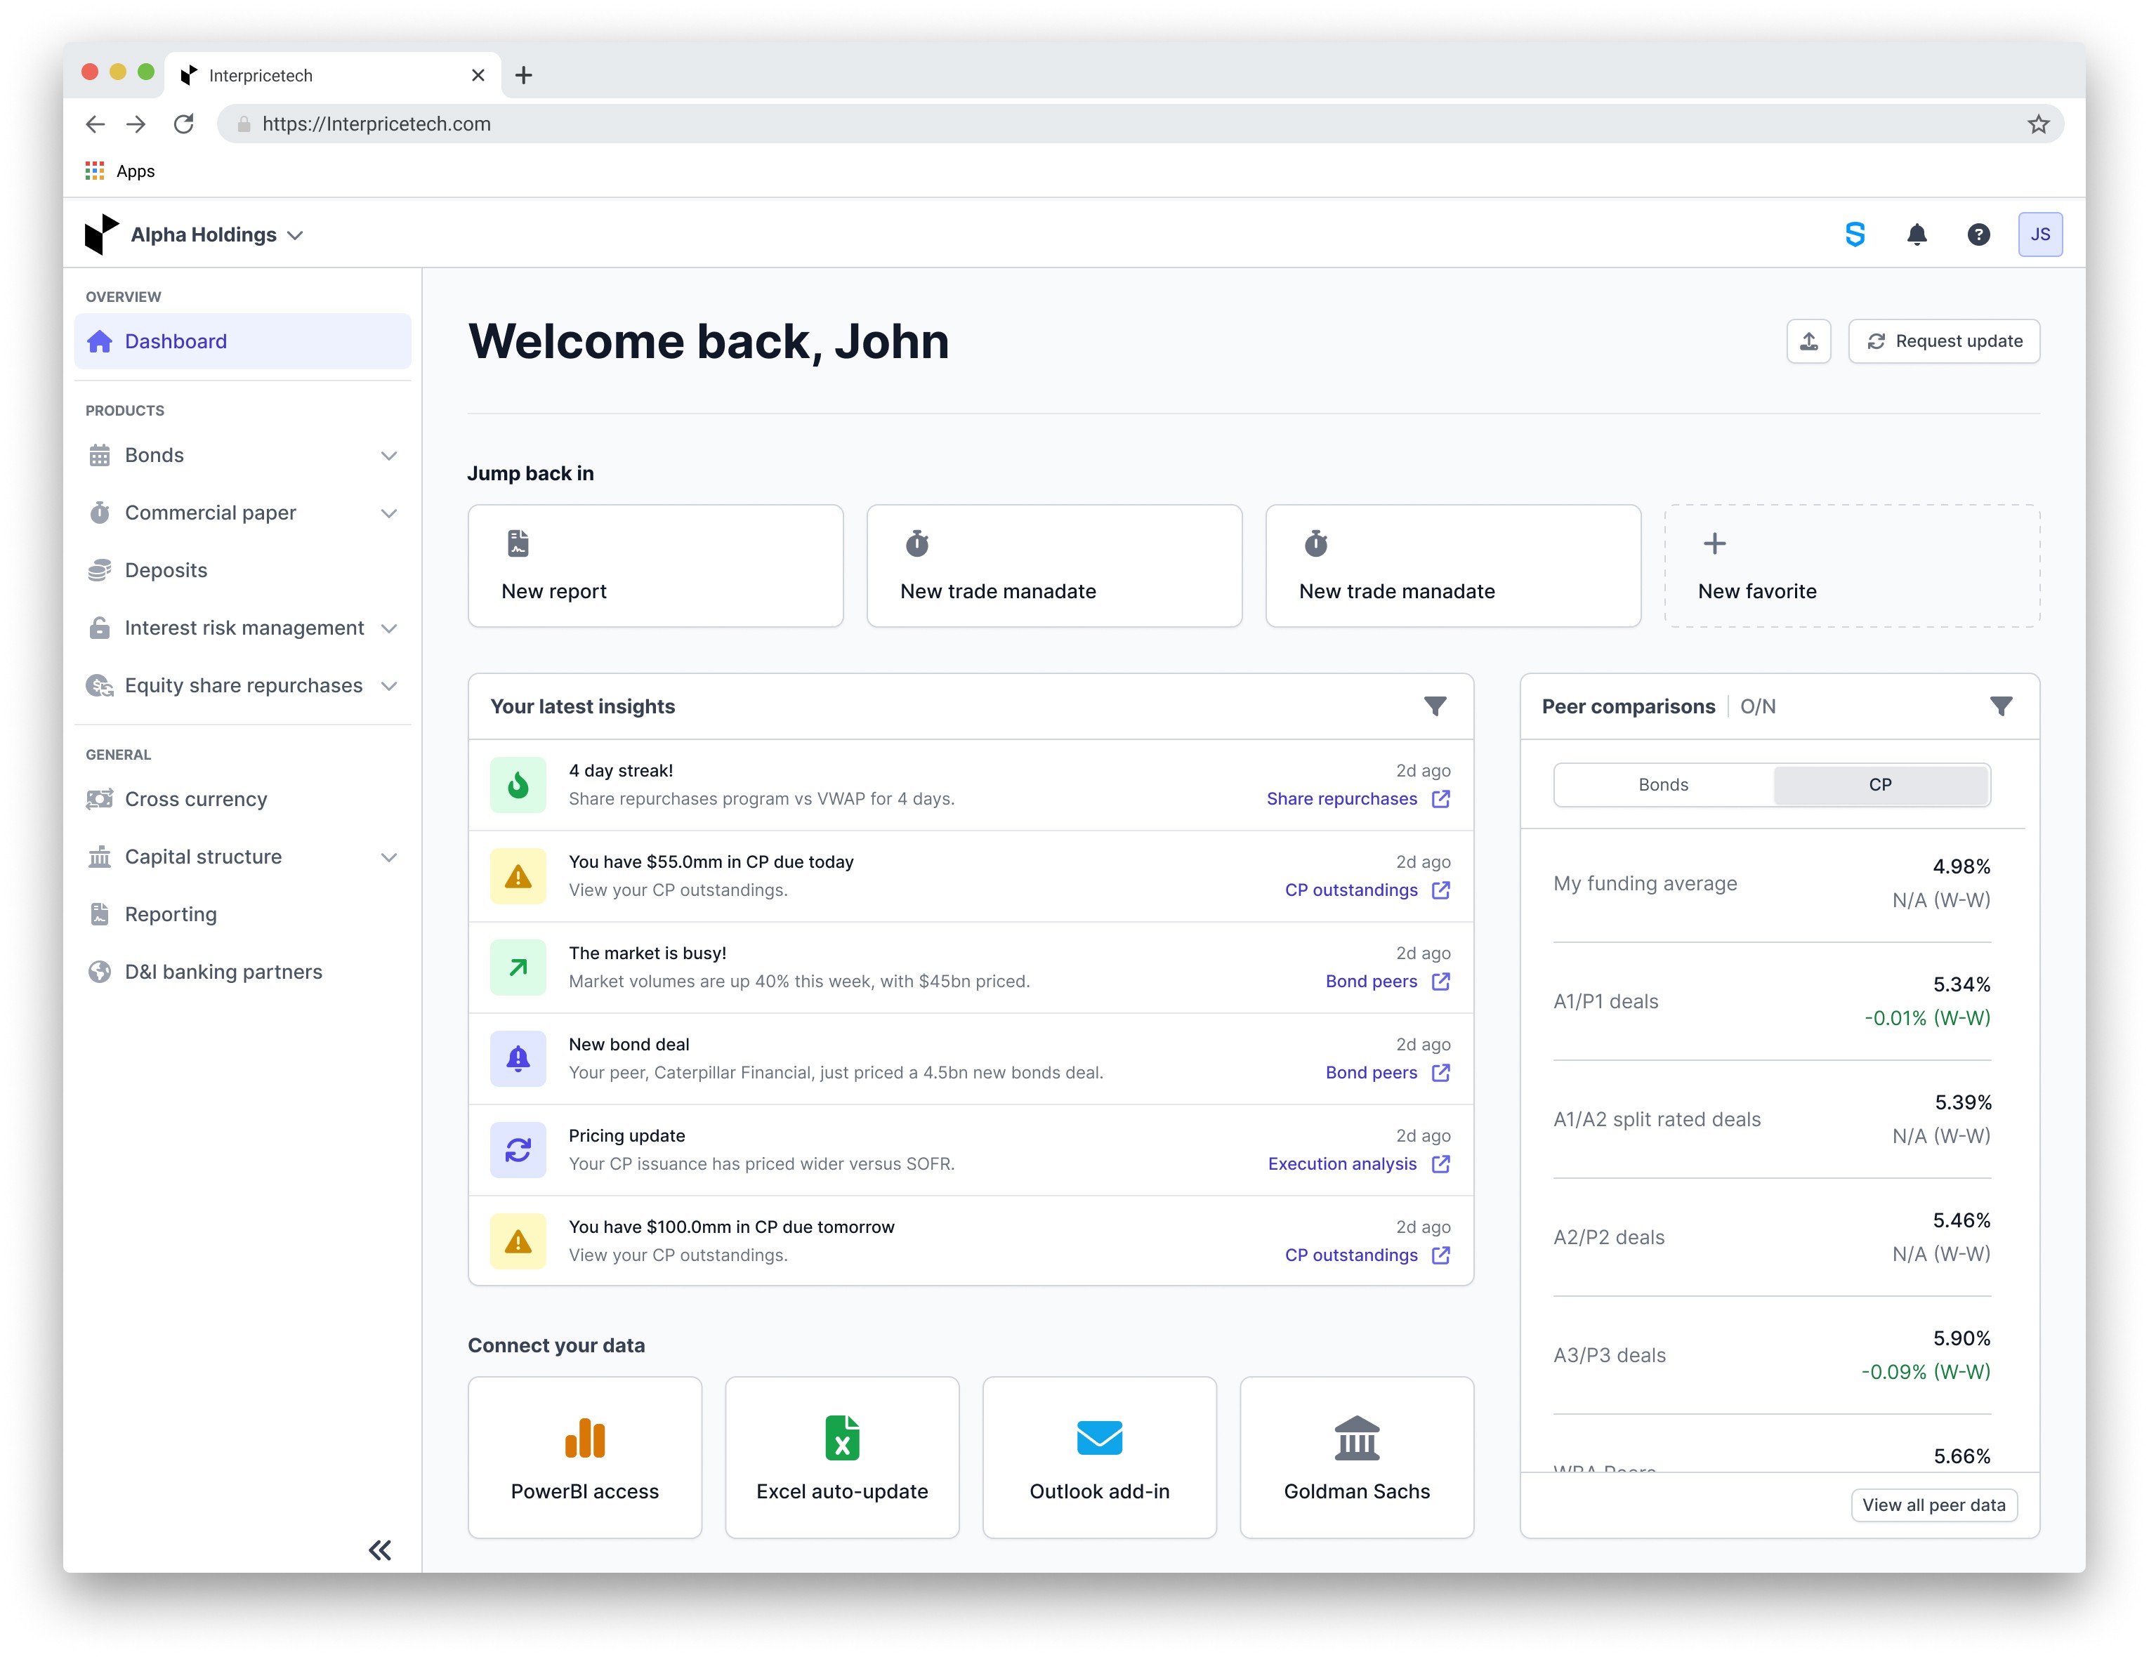Switch peer comparisons to Bonds
2149x1657 pixels.
(x=1663, y=785)
